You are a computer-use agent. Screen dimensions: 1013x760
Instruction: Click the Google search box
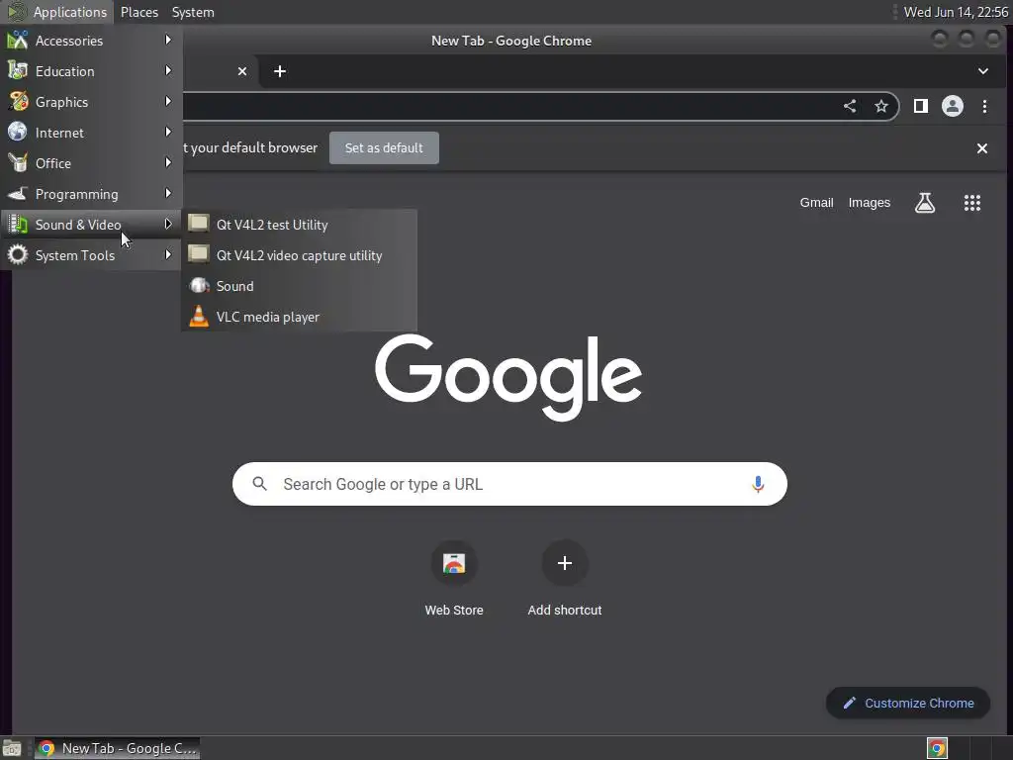click(509, 484)
